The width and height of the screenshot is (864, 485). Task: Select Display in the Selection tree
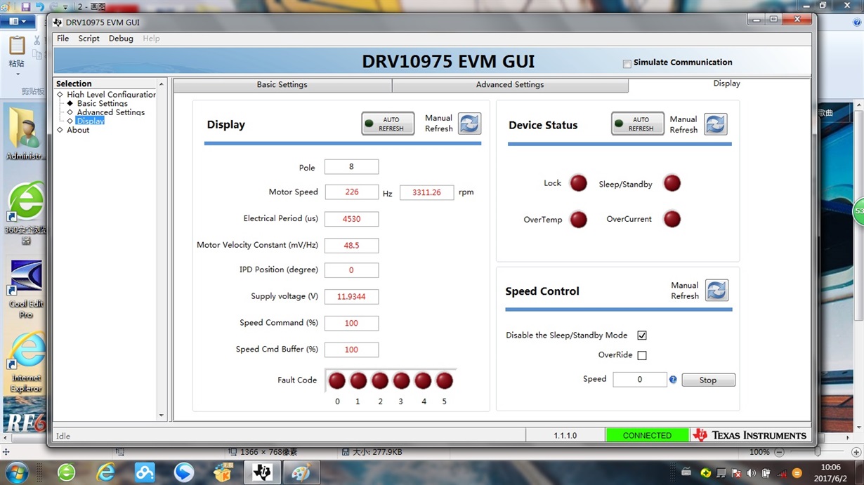pyautogui.click(x=90, y=121)
